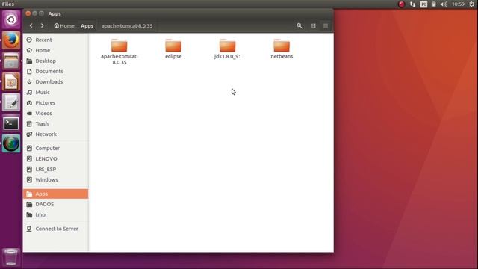Go forward with the right arrow
This screenshot has width=478, height=269.
click(43, 26)
